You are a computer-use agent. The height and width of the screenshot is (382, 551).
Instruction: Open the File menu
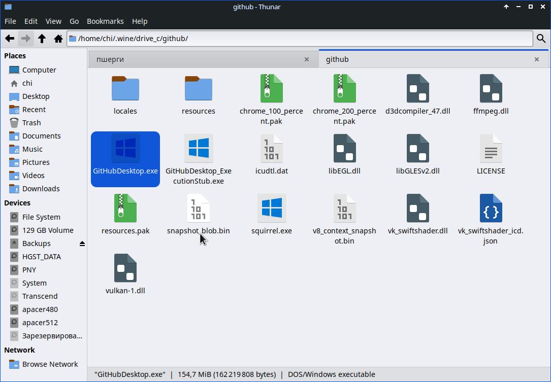pos(10,21)
